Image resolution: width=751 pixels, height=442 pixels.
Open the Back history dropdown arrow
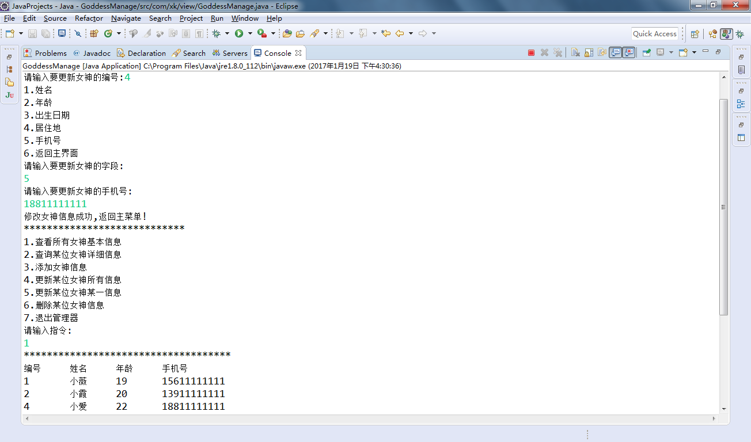click(x=411, y=33)
